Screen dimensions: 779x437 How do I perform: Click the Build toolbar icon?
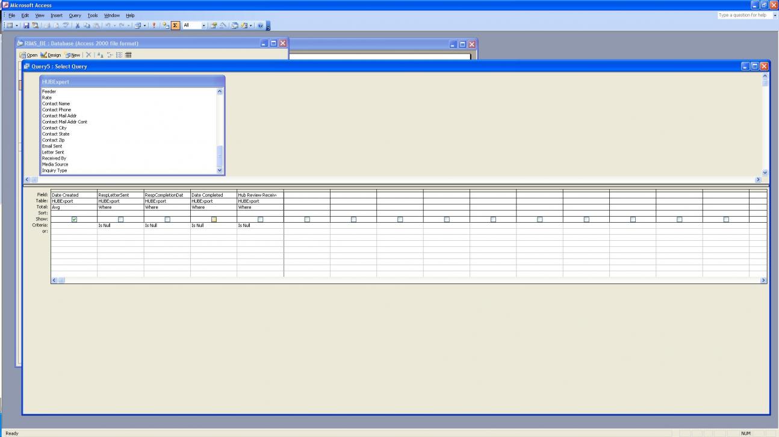[x=222, y=26]
